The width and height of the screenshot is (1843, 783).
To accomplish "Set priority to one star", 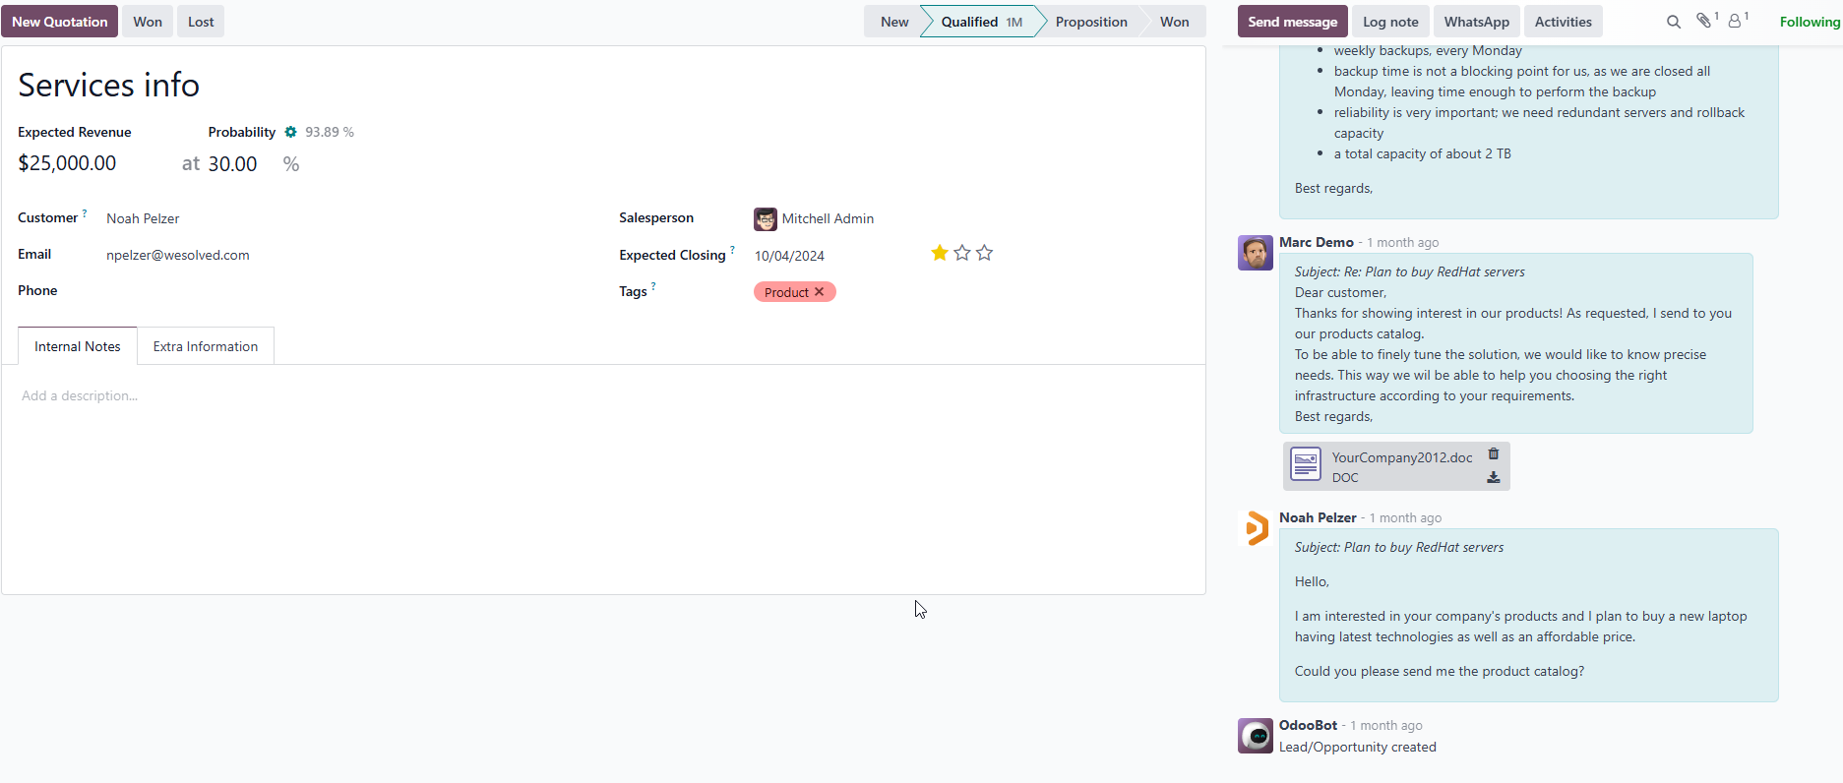I will 940,254.
